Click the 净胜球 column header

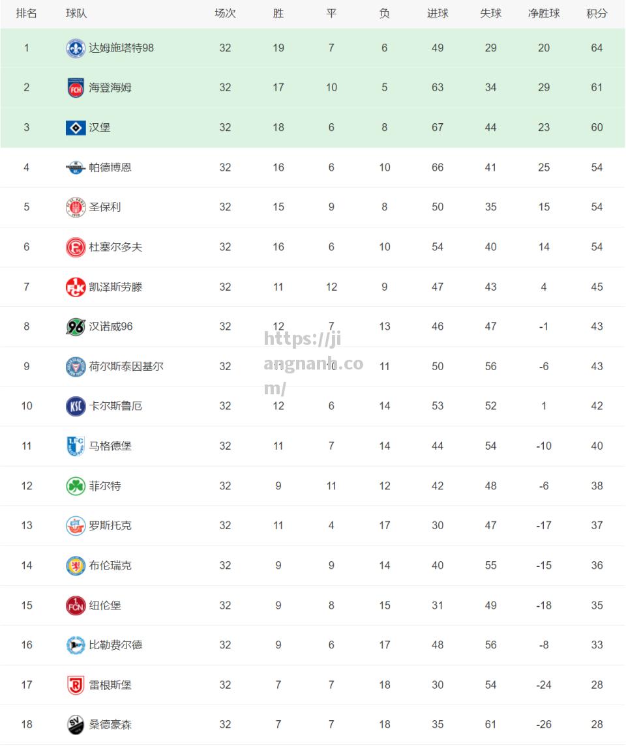point(544,14)
